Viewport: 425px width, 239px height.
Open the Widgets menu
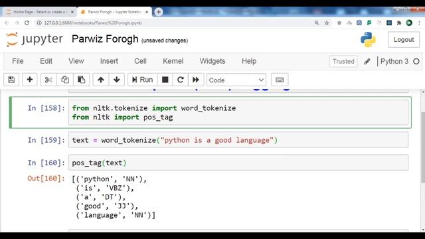click(212, 61)
